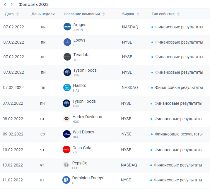Open Teradata company name
Image resolution: width=210 pixels, height=189 pixels.
coord(81,55)
